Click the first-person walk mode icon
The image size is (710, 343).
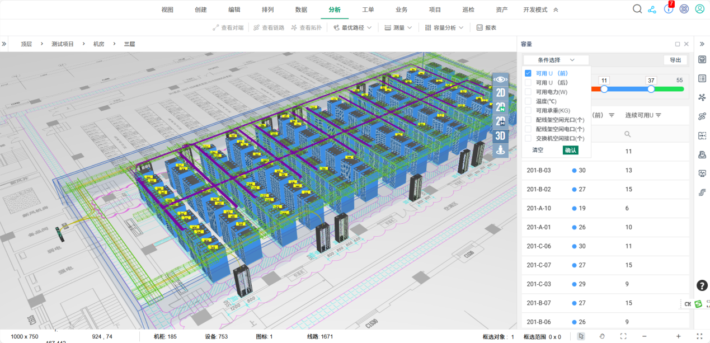(501, 149)
